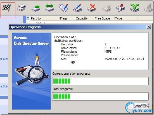
Task: Click the 'Volume label:' text
Action: pyautogui.click(x=70, y=55)
